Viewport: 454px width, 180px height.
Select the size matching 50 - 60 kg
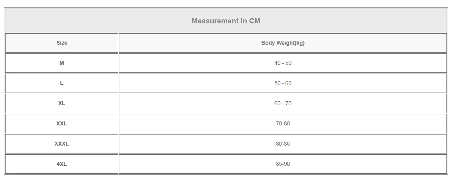point(62,83)
